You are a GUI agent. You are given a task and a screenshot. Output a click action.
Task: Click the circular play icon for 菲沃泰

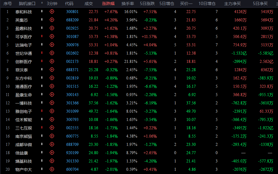click(52, 69)
